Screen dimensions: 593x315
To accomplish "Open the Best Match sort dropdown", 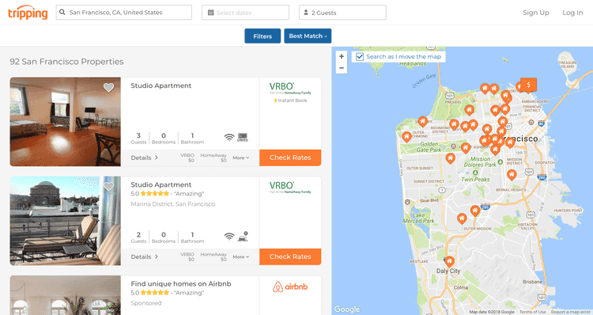I will (x=308, y=36).
